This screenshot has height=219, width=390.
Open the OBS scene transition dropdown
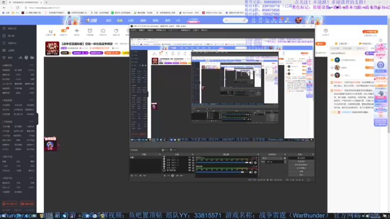tap(272, 158)
